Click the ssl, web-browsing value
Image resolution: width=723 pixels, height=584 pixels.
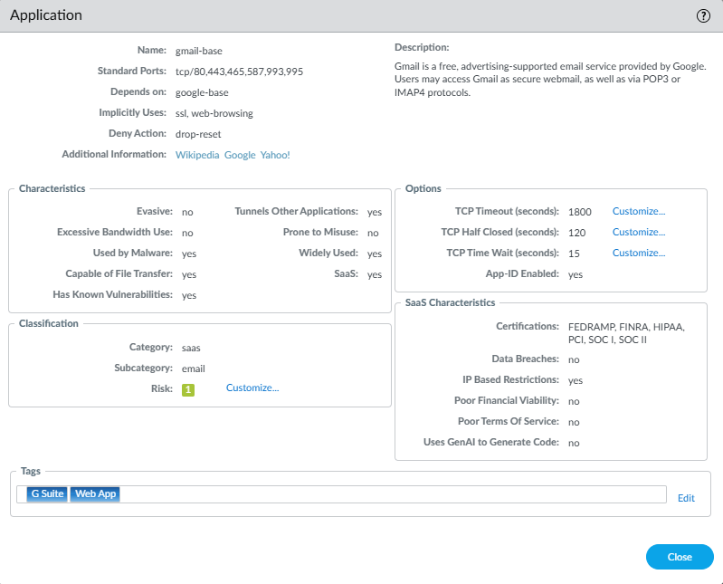[214, 113]
